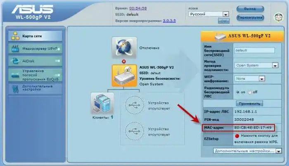Open Управление полосой пропускания EzQoS
Screen dimensions: 289x166
tap(35, 75)
